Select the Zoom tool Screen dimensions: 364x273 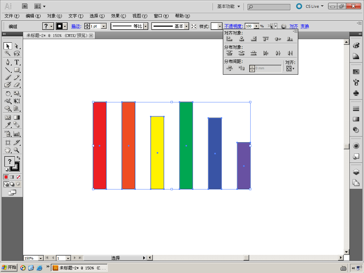(x=16, y=150)
